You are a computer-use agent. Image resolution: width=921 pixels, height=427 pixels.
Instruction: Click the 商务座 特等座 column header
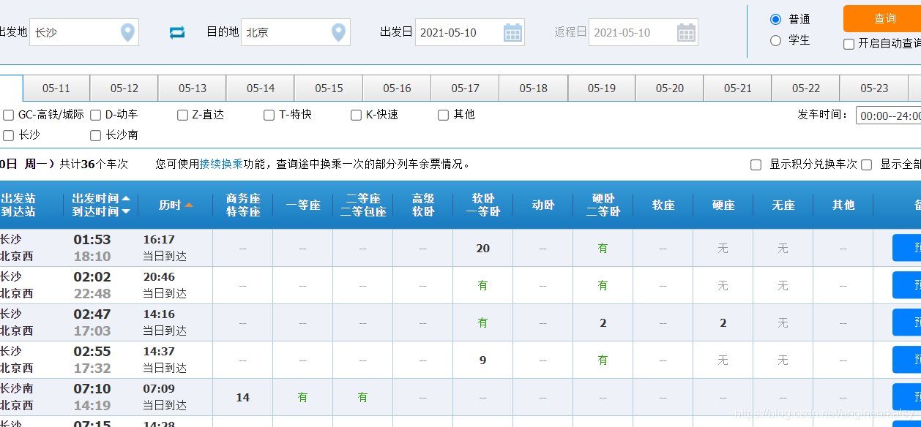[x=243, y=205]
